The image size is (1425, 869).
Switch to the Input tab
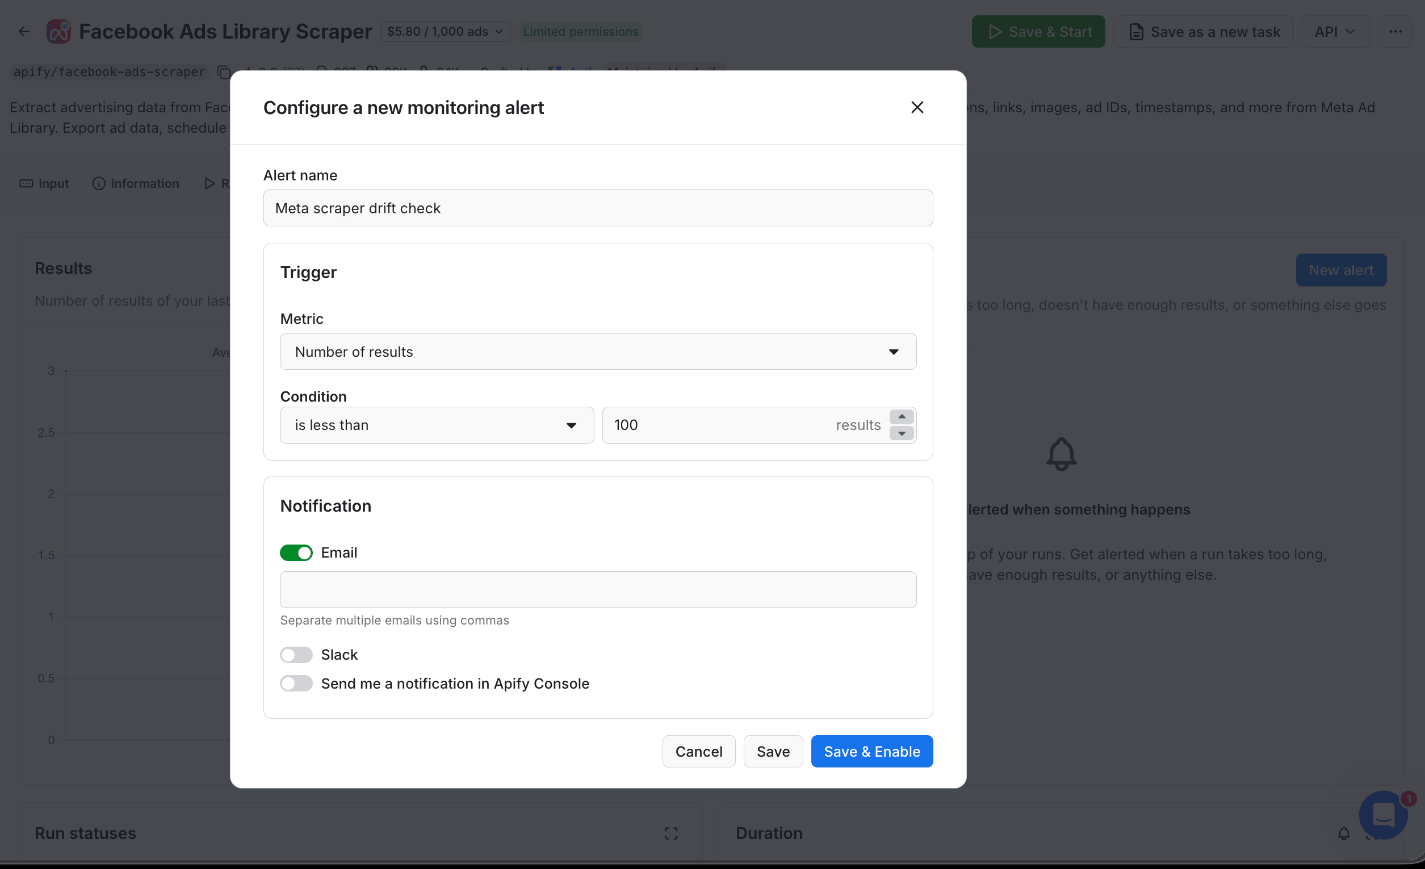pos(44,183)
